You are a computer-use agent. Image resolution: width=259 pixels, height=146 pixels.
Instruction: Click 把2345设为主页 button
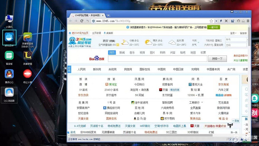[x=79, y=33]
